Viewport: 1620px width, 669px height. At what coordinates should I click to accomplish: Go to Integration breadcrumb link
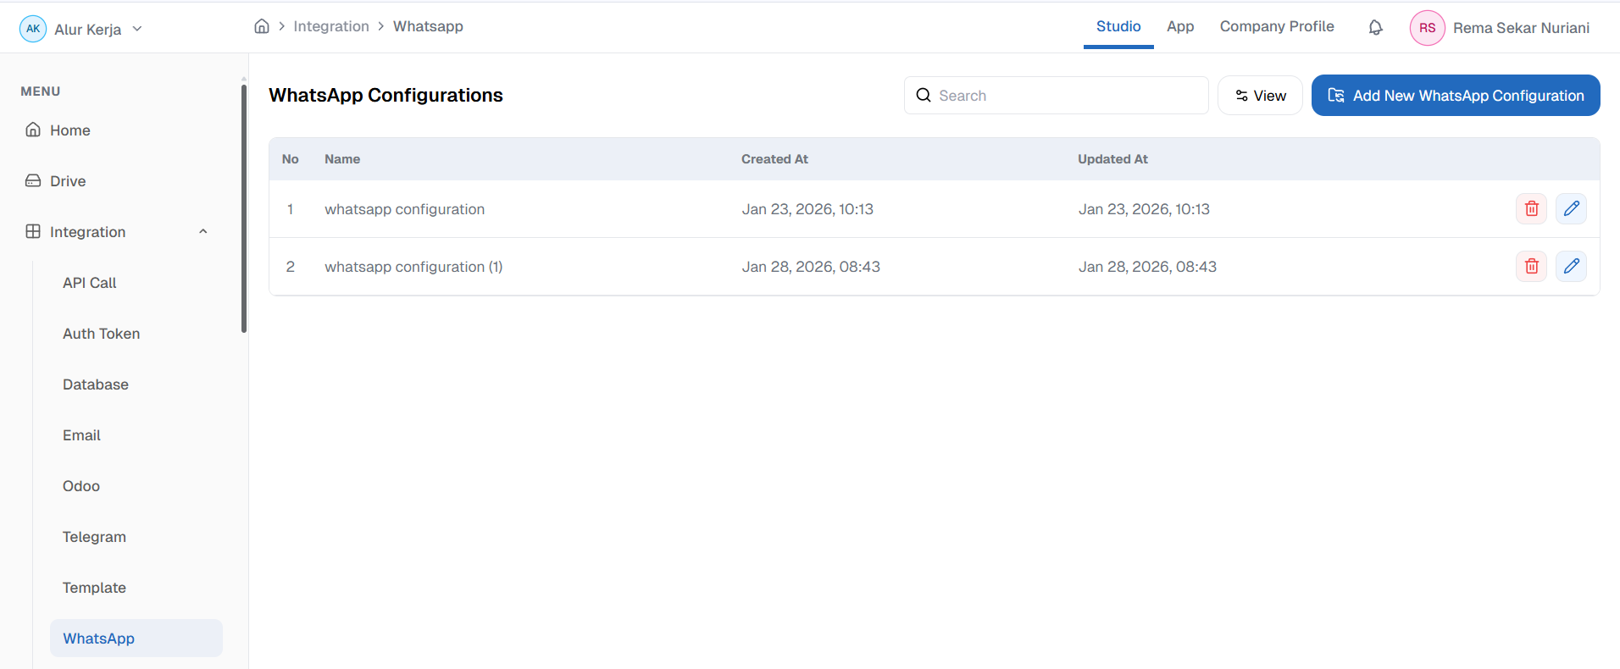pyautogui.click(x=331, y=26)
